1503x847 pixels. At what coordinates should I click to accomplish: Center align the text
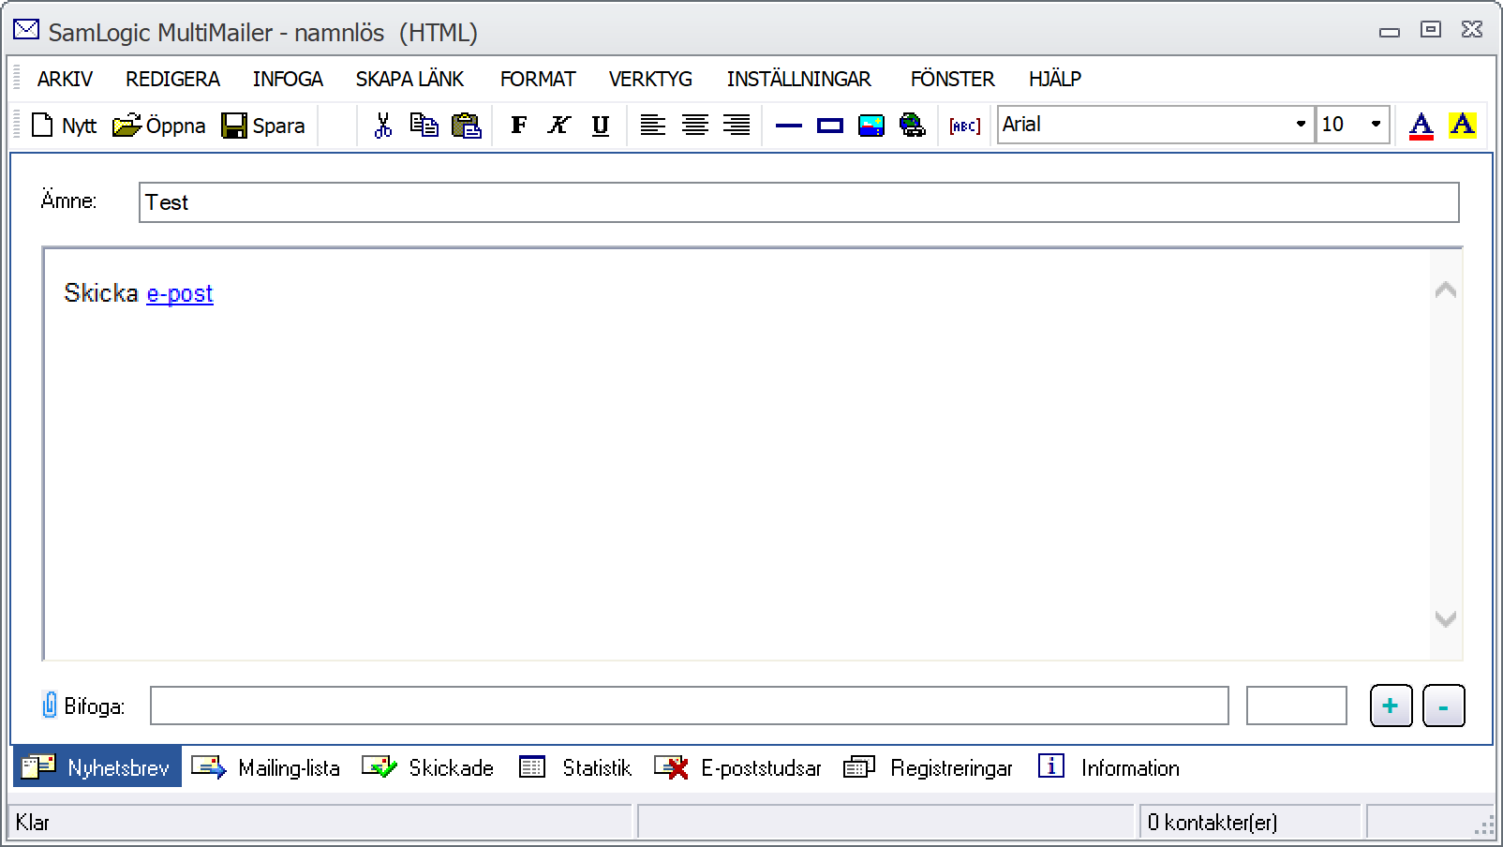pos(695,125)
